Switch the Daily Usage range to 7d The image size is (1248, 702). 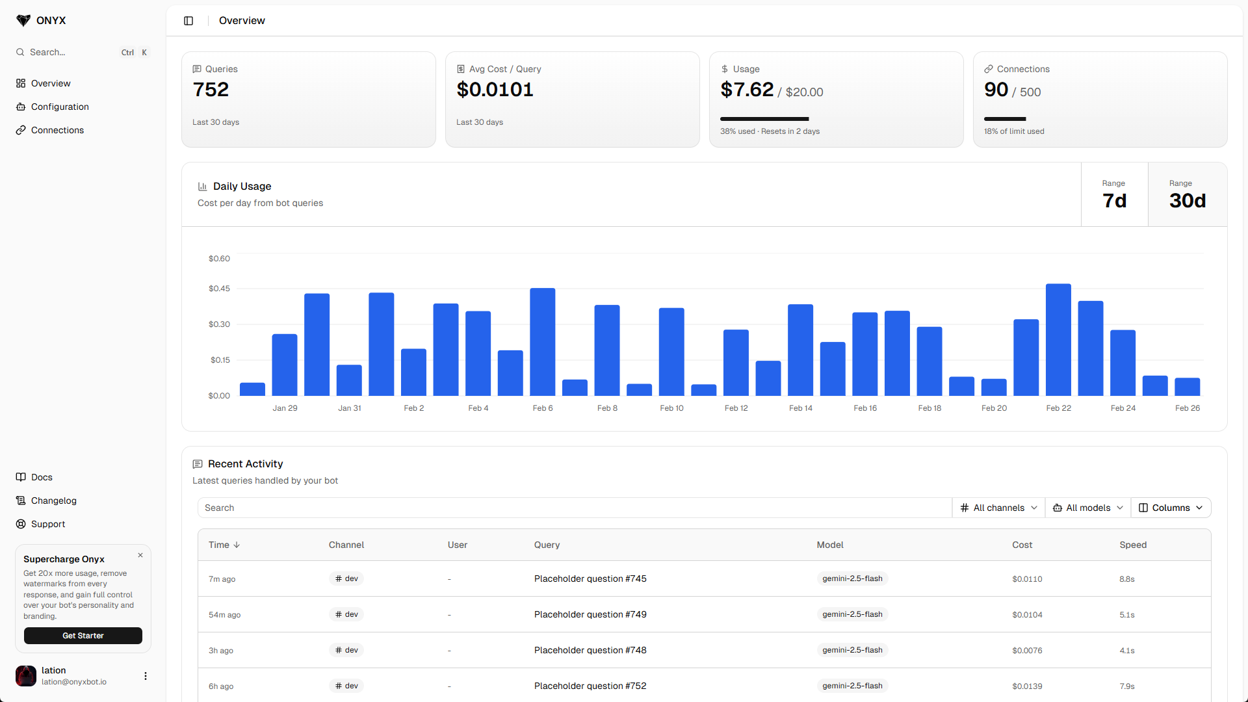pos(1114,194)
